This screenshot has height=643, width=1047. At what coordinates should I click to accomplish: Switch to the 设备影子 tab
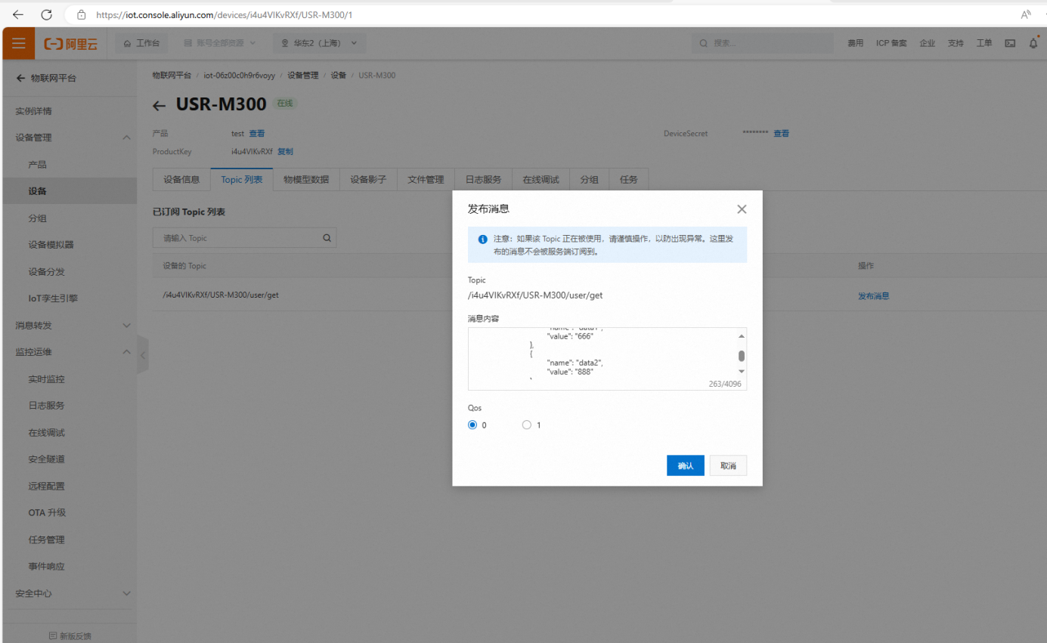[368, 180]
